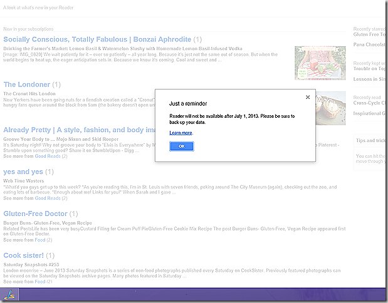Open 'Cross-Cycle' recently read item
The image size is (388, 303).
click(369, 103)
